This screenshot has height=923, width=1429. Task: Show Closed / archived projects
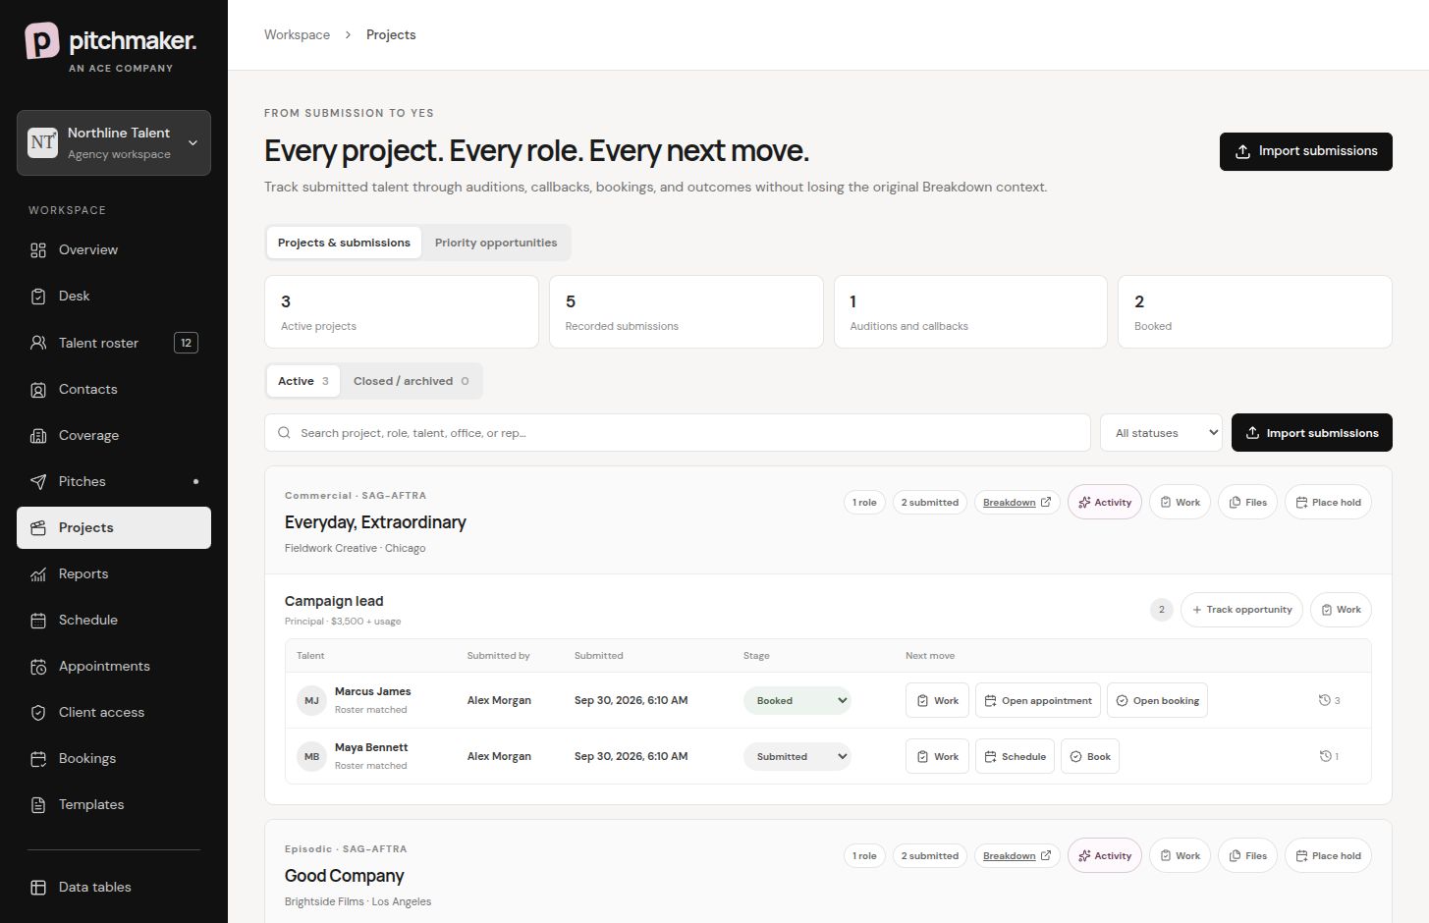[x=411, y=381]
